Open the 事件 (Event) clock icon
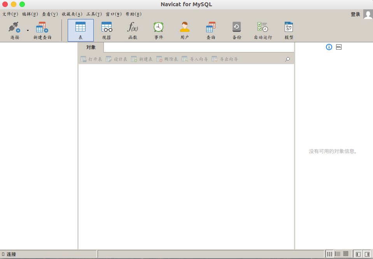Image resolution: width=373 pixels, height=259 pixels. click(158, 27)
